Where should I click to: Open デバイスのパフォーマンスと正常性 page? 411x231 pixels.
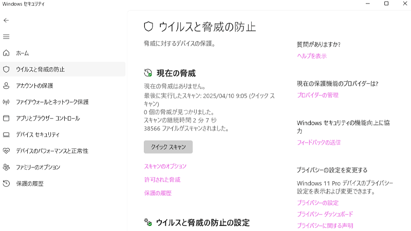pyautogui.click(x=63, y=151)
